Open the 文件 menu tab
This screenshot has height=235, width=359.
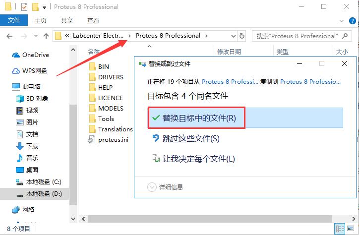(x=14, y=20)
